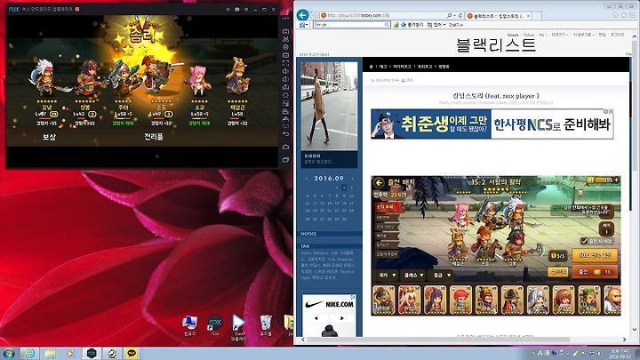Screen dimensions: 640x360
Task: Open Nox settings gear in its title bar
Action: click(x=246, y=10)
